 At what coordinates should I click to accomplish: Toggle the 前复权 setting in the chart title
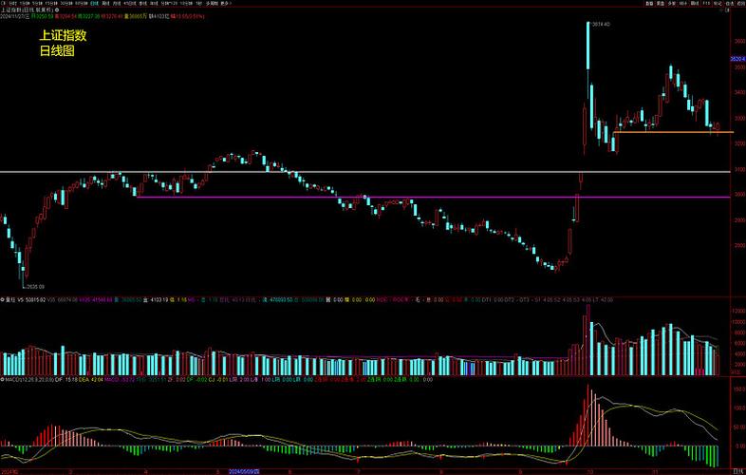tap(45, 9)
